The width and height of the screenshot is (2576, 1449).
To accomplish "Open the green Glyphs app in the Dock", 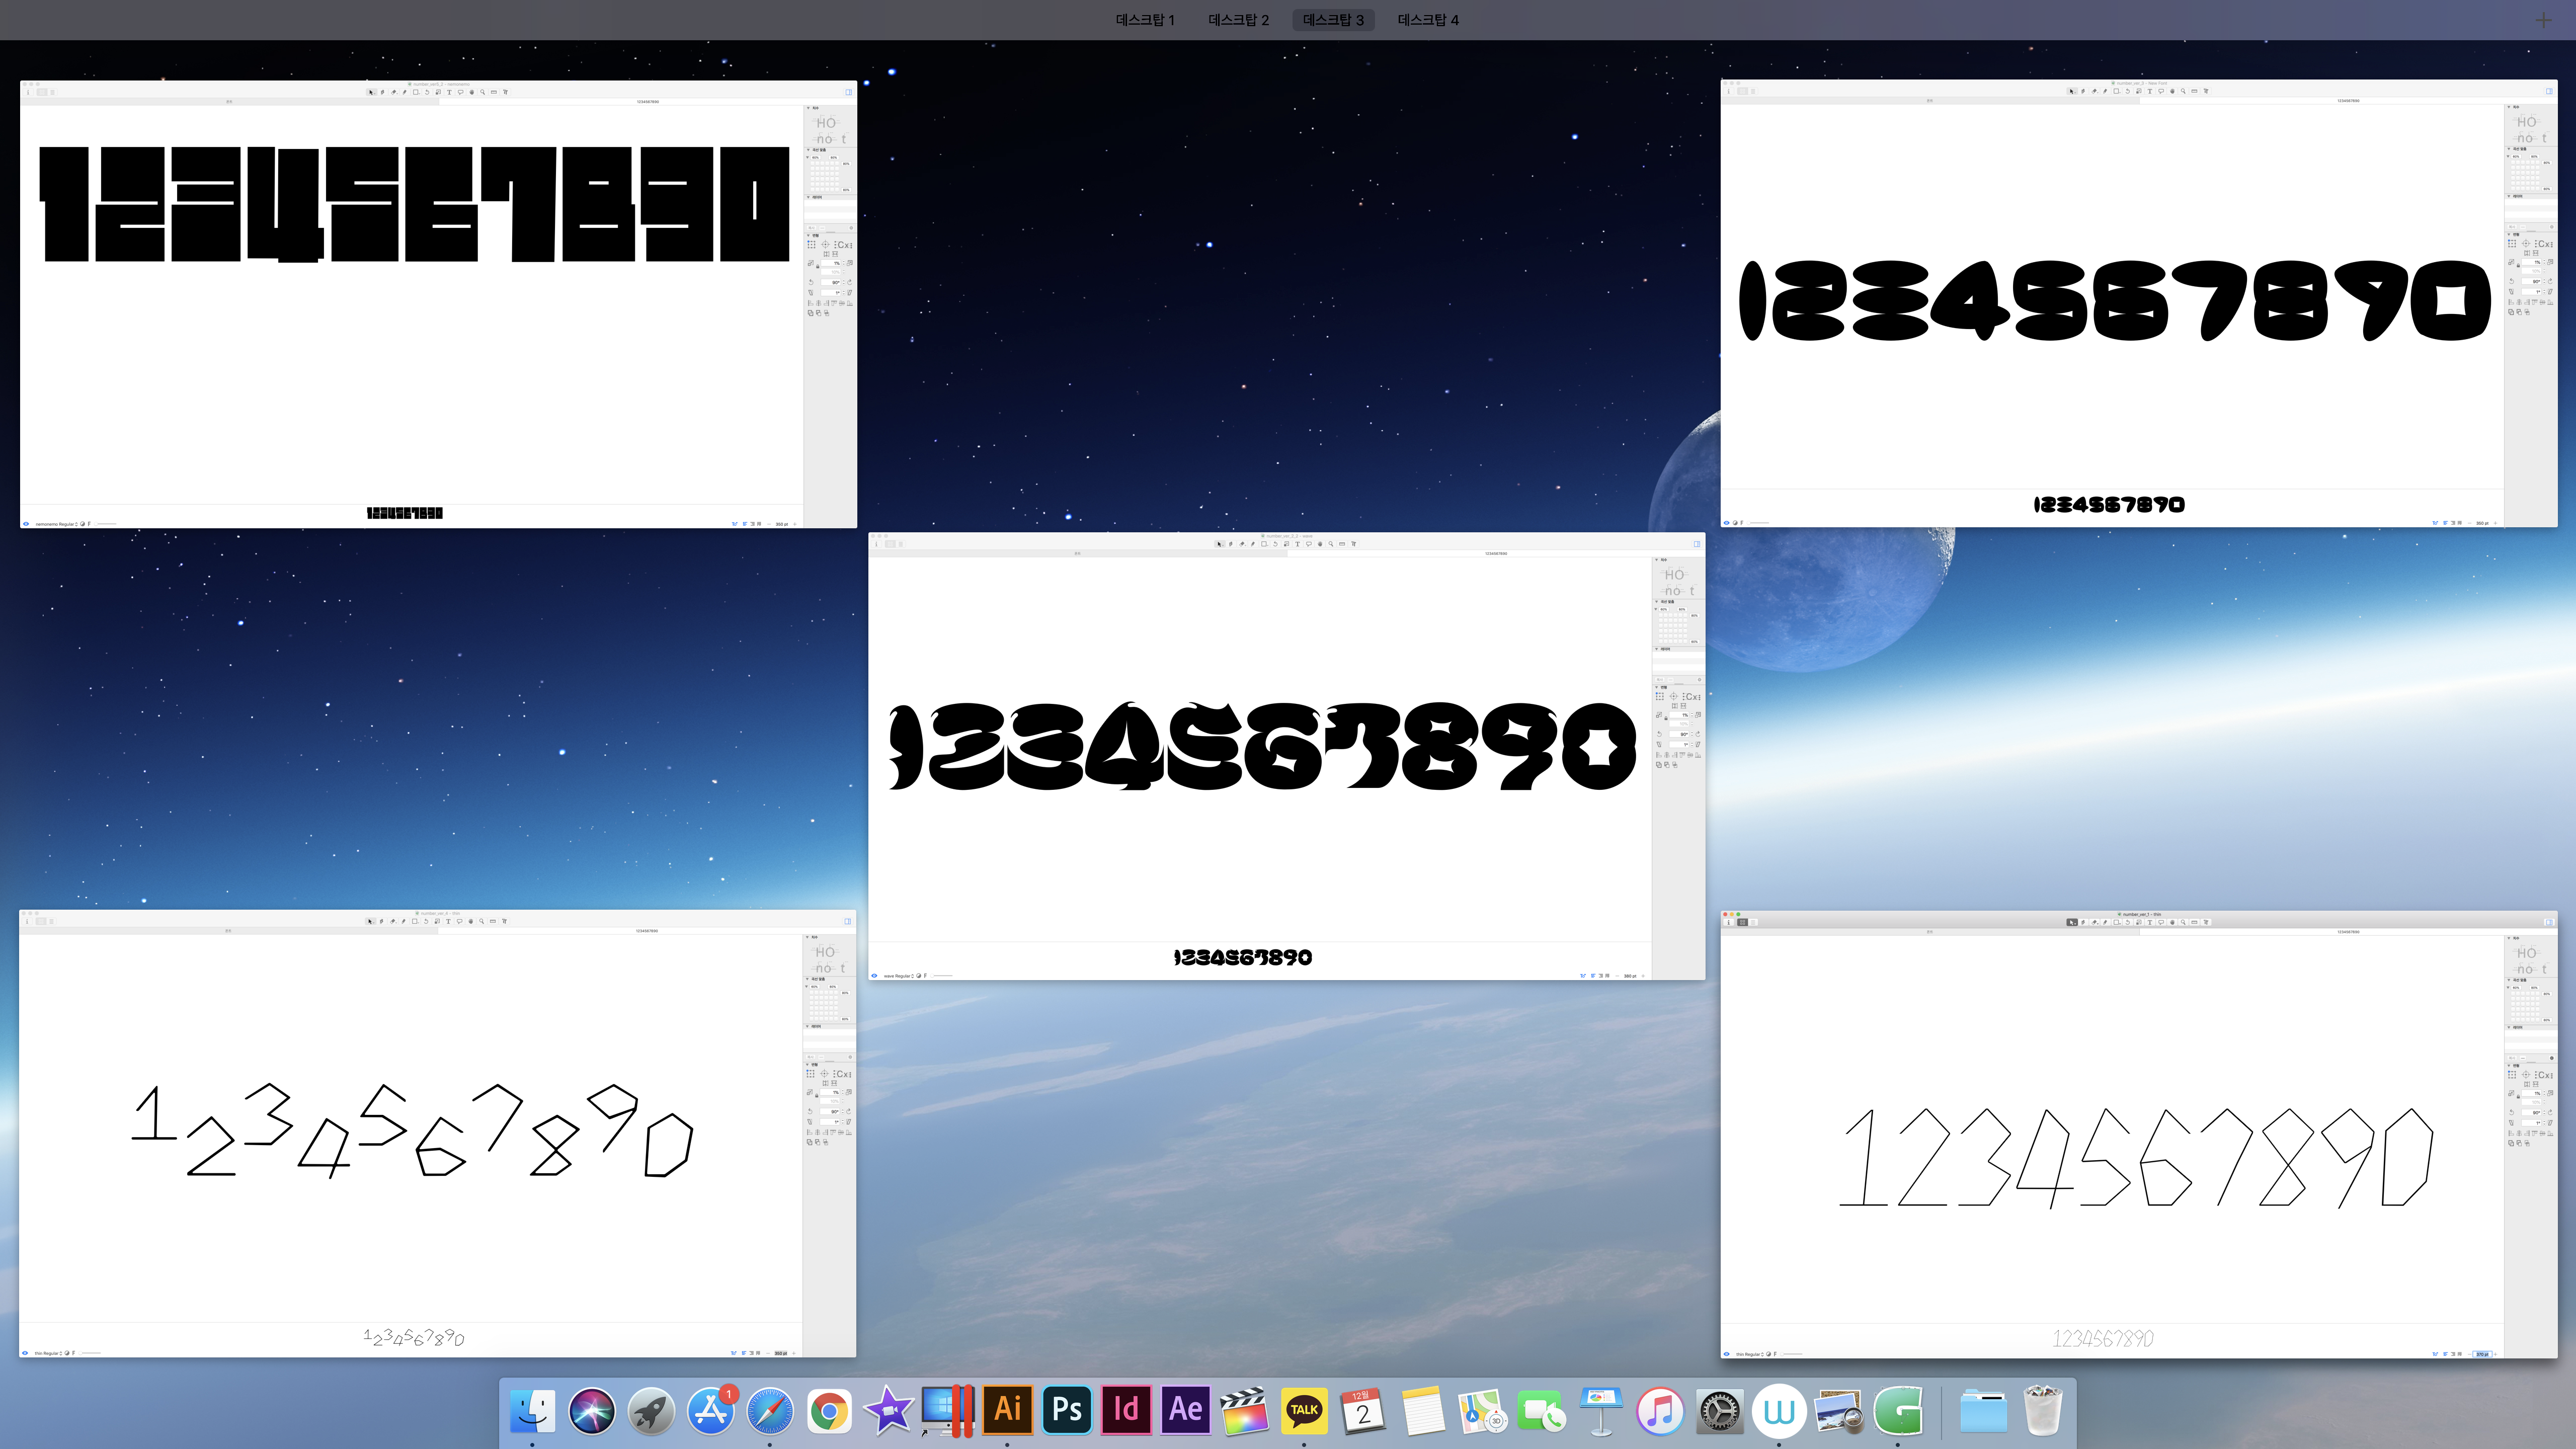I will 1897,1410.
